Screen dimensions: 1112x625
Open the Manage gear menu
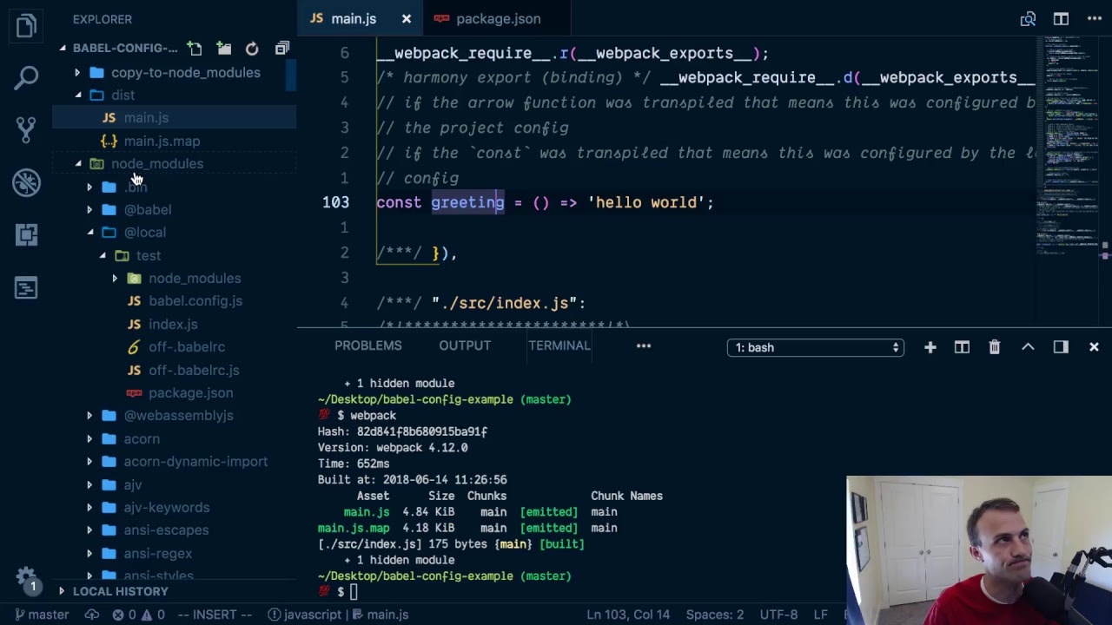pyautogui.click(x=26, y=576)
